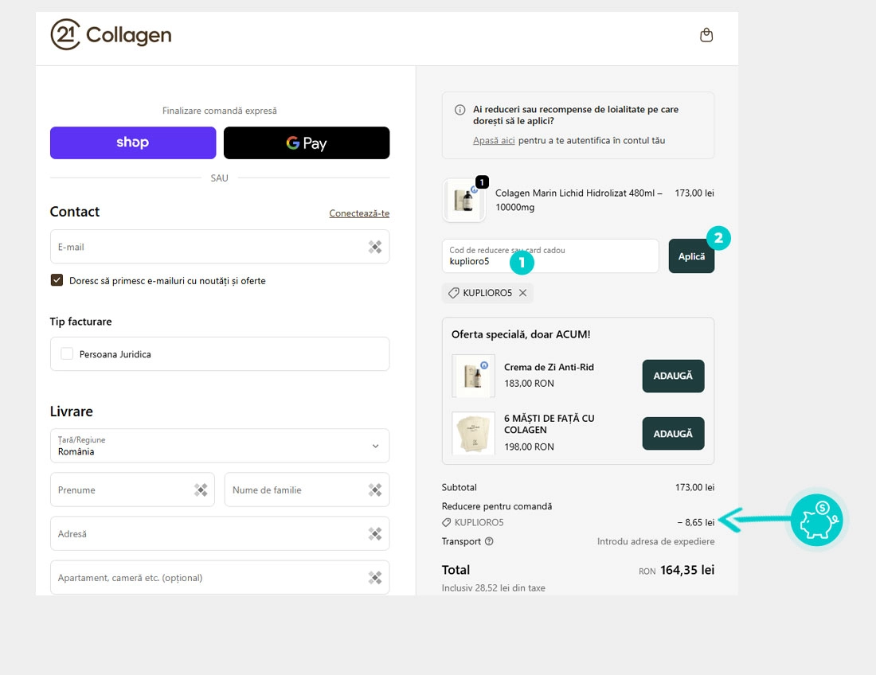
Task: Open the Conectează-te login link
Action: (x=359, y=213)
